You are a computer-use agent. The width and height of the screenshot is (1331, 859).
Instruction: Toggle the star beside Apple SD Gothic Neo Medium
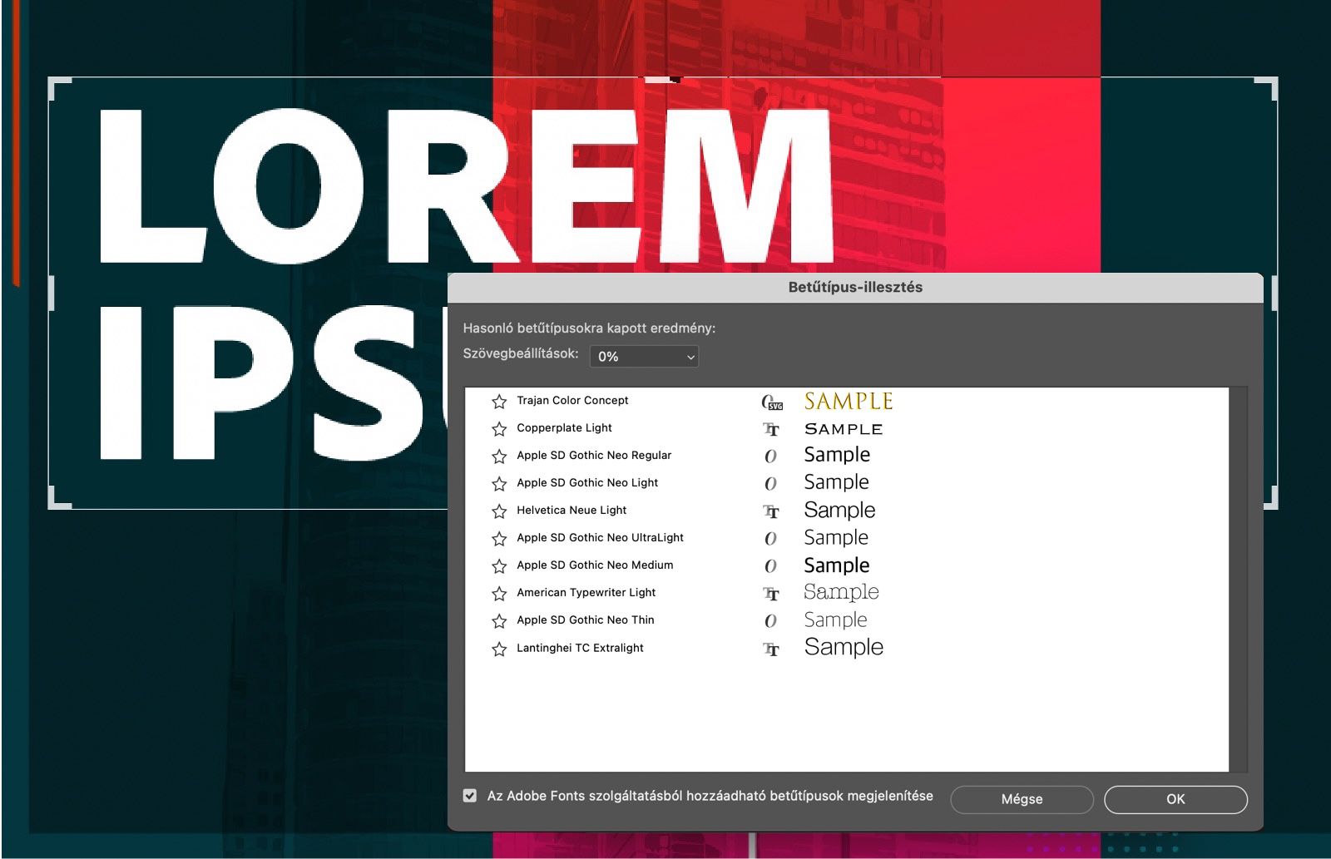click(499, 566)
